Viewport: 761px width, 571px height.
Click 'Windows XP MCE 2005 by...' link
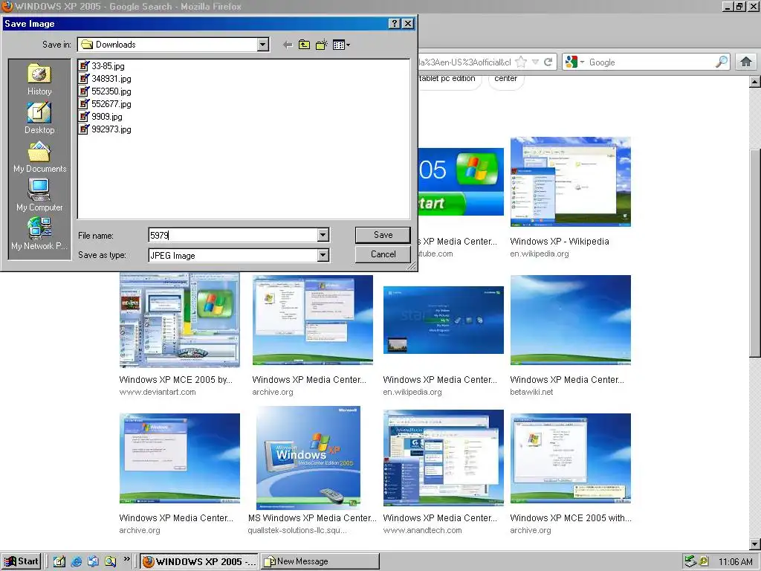tap(175, 380)
